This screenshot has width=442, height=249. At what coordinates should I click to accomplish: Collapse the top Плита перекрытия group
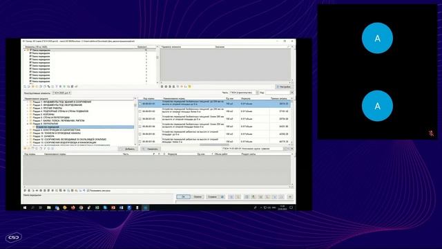(25, 50)
